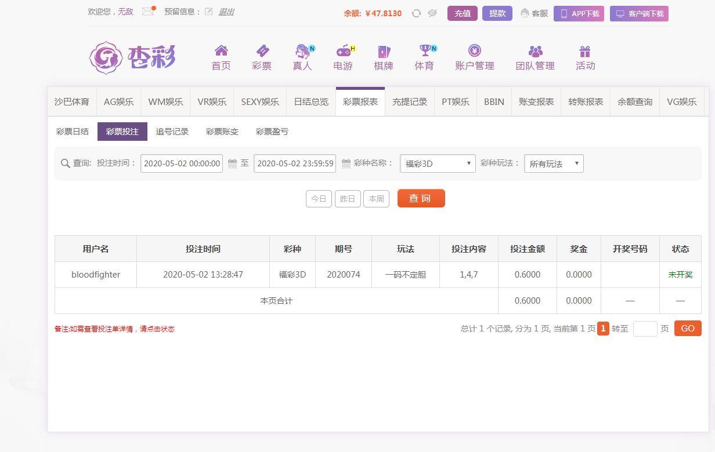Open the mail envelope icon
Viewport: 715px width, 452px height.
click(148, 12)
